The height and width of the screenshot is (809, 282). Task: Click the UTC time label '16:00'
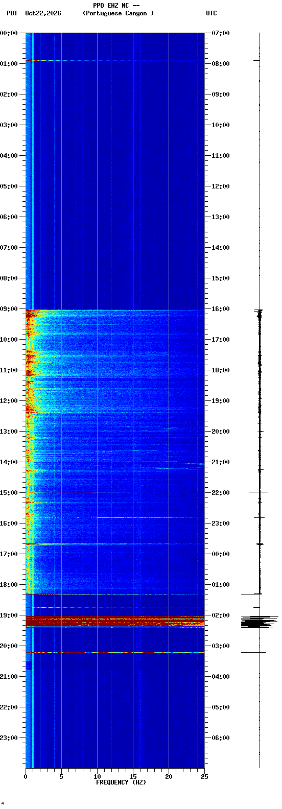click(x=220, y=309)
